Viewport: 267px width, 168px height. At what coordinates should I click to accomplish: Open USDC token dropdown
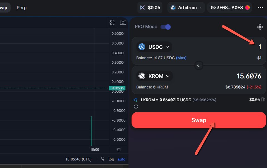point(154,47)
